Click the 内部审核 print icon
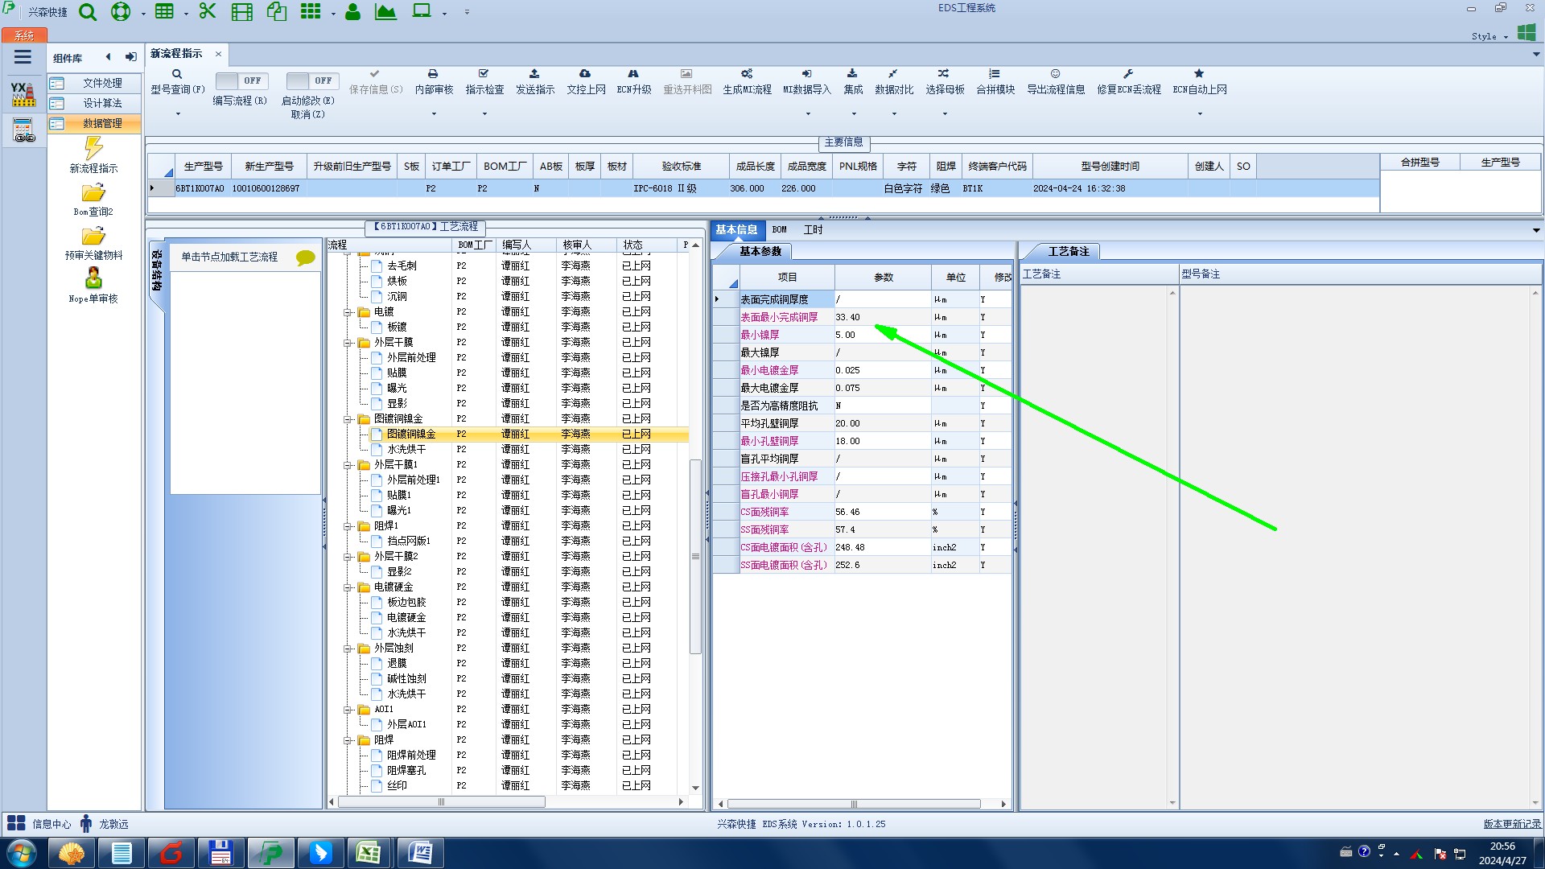The image size is (1545, 869). pyautogui.click(x=433, y=74)
